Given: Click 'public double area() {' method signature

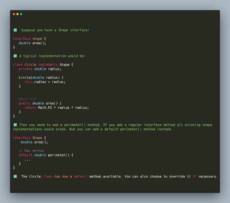Looking at the screenshot, I should click(x=40, y=103).
